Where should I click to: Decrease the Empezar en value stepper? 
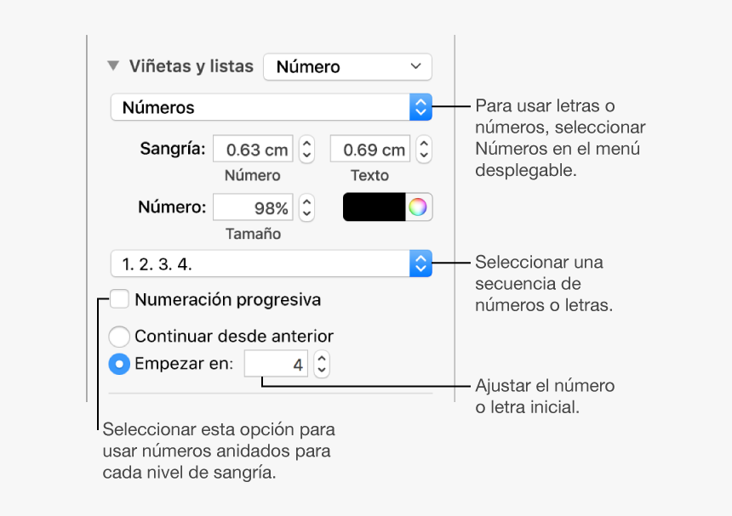click(x=322, y=371)
